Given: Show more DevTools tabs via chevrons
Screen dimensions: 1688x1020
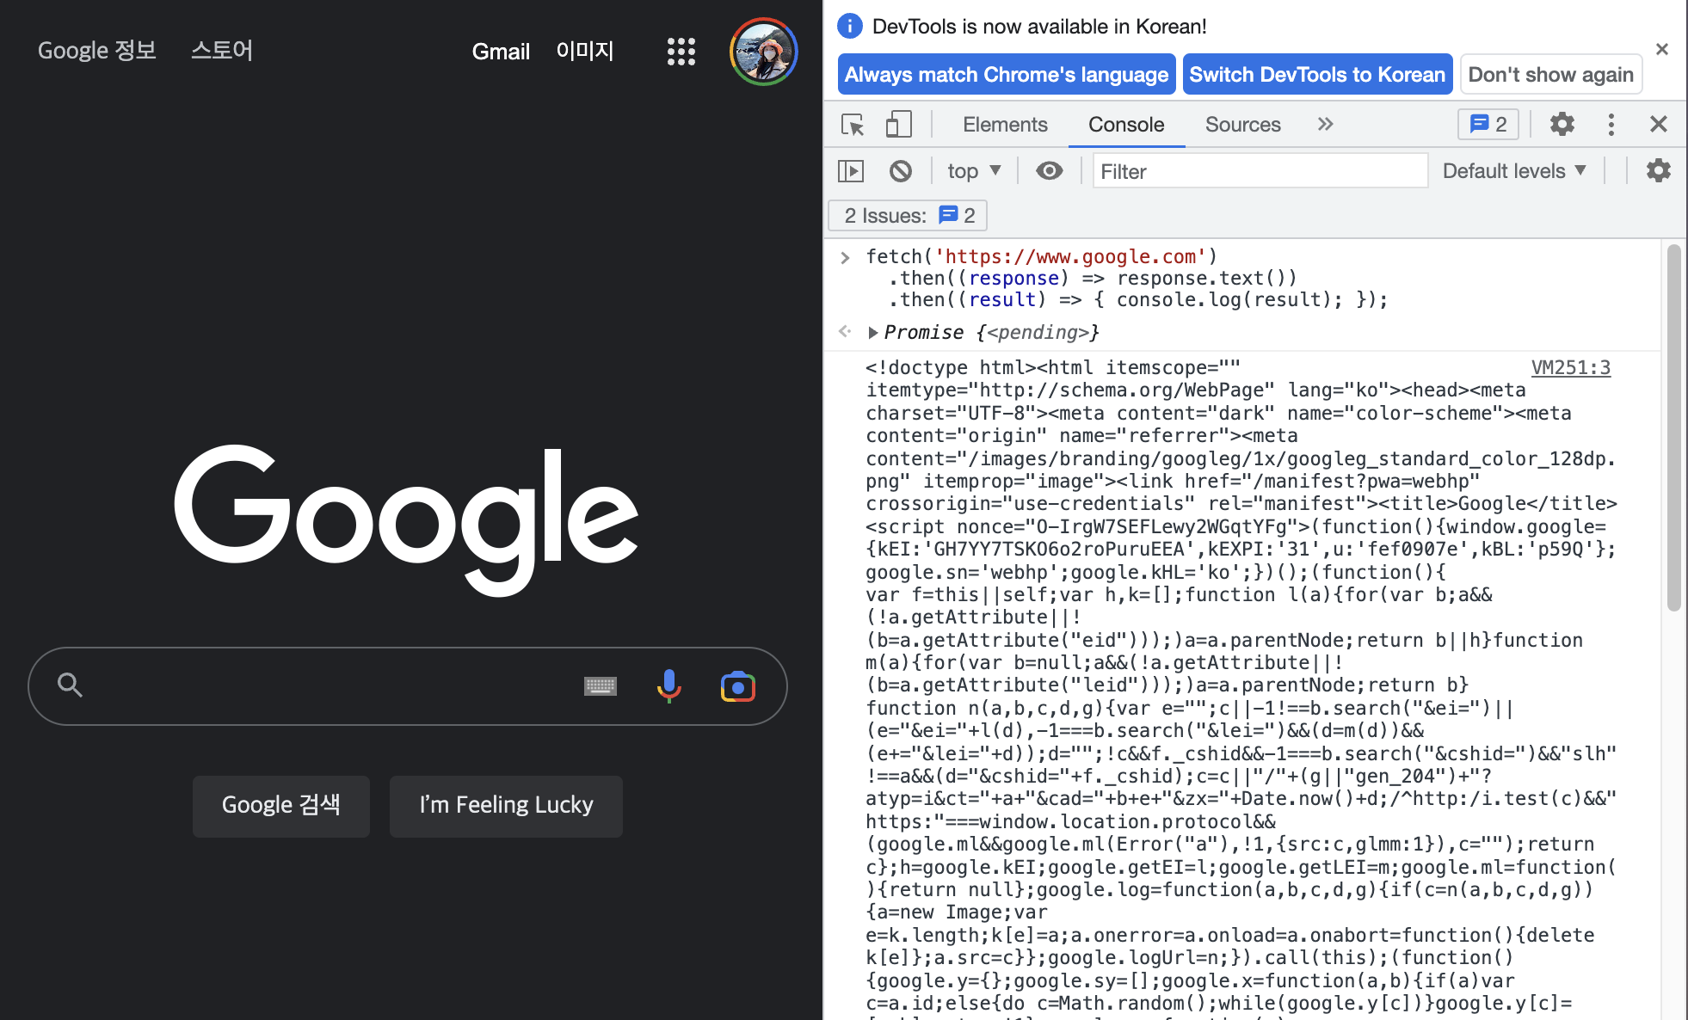Looking at the screenshot, I should pyautogui.click(x=1325, y=125).
